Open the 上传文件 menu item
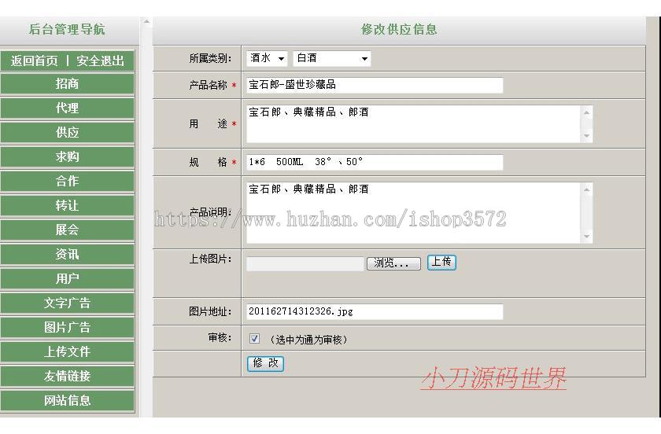 click(x=68, y=351)
